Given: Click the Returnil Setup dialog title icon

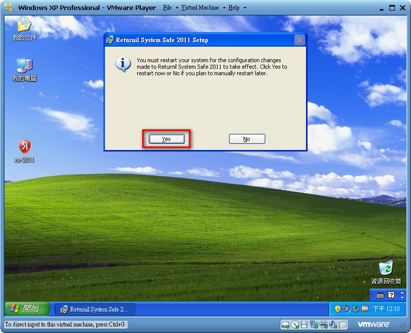Looking at the screenshot, I should [110, 40].
